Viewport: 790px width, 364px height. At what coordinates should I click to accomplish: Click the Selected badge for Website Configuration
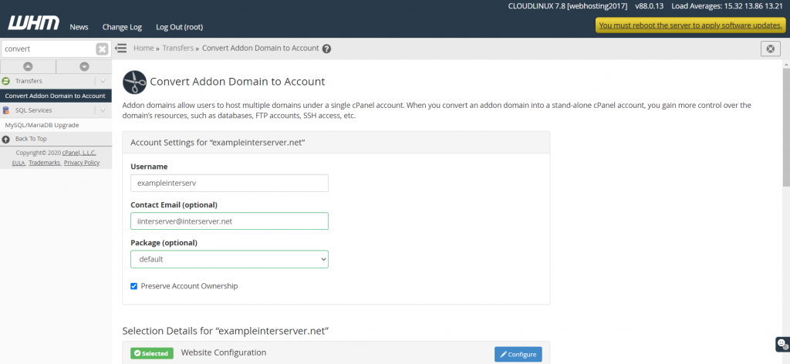coord(152,353)
